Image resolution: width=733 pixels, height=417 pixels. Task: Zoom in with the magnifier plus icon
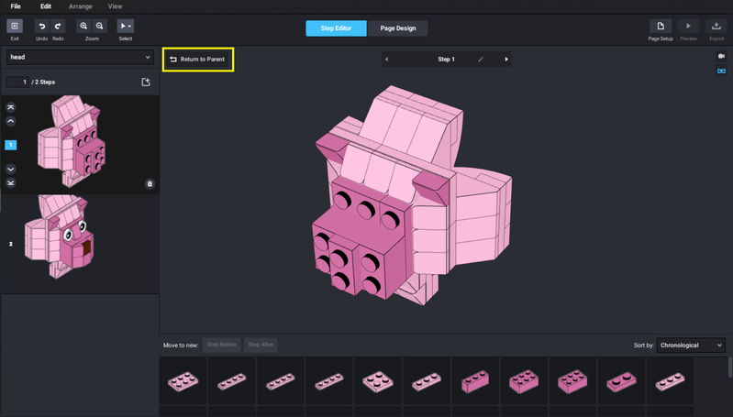pos(83,27)
